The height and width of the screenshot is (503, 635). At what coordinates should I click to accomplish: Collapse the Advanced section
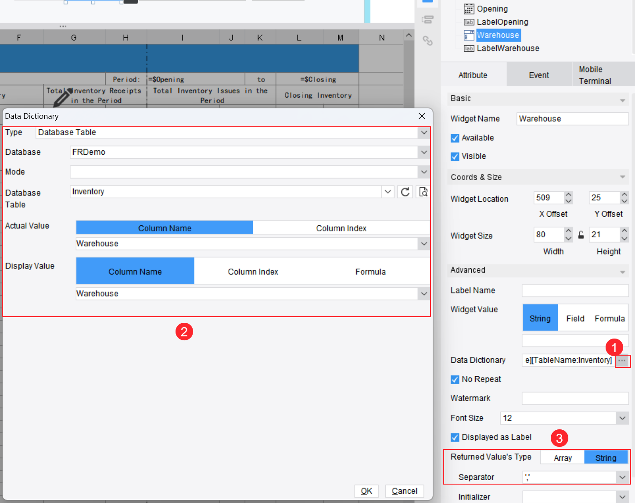tap(622, 272)
